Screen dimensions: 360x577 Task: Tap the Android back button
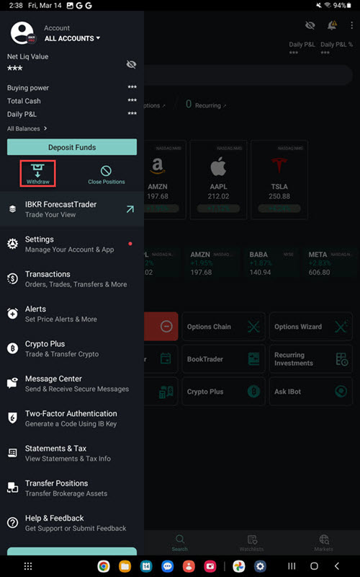click(336, 566)
